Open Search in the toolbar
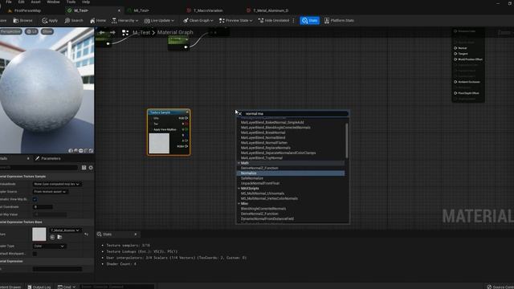514x289 pixels. (74, 20)
